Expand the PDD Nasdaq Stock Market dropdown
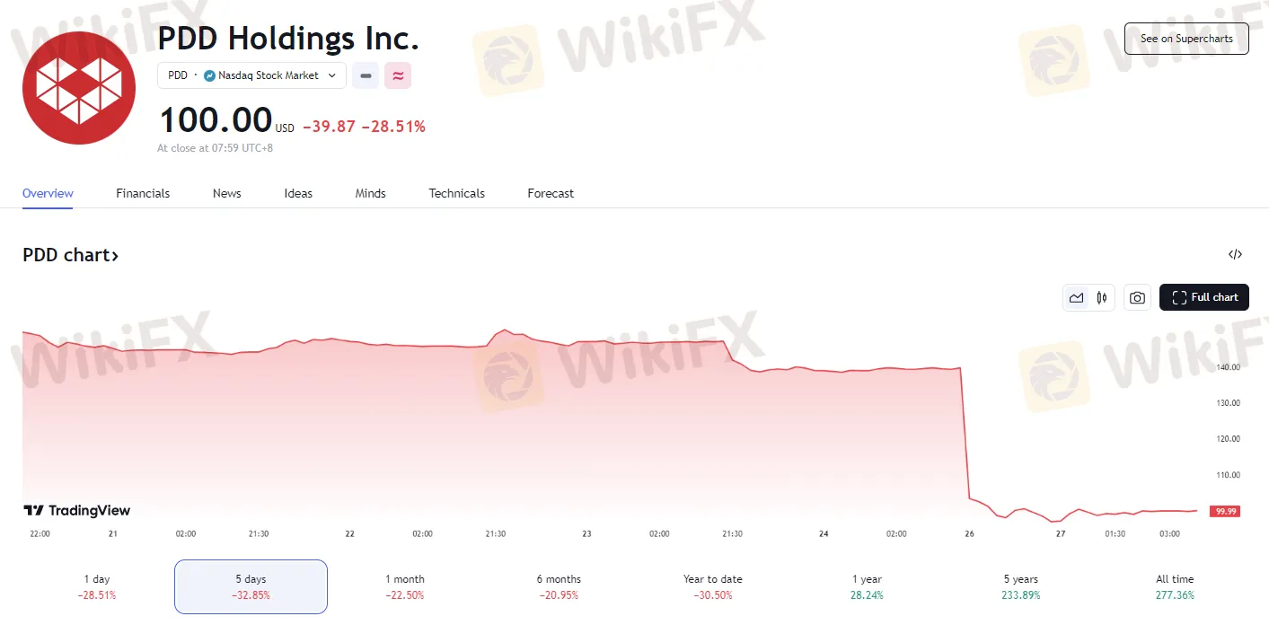Viewport: 1269px width, 625px height. (x=251, y=76)
